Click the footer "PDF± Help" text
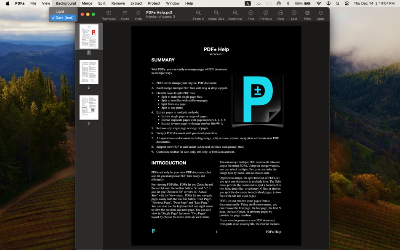Screen dimensions: 400x250 click(x=273, y=231)
